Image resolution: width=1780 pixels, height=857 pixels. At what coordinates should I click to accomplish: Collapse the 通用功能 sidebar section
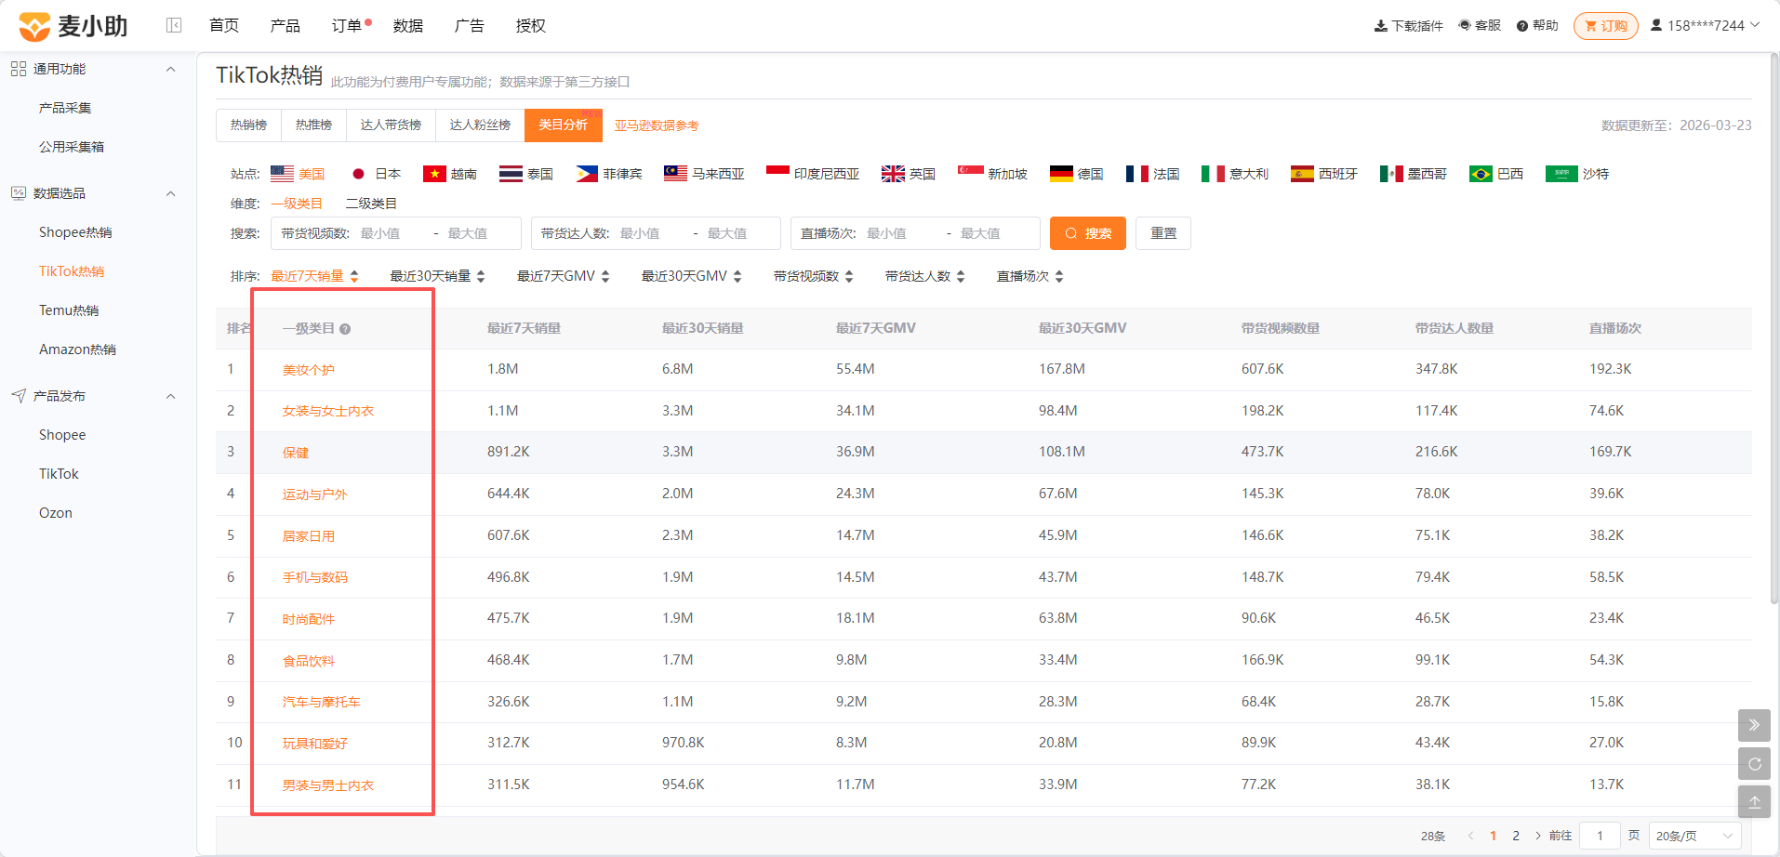(x=170, y=69)
